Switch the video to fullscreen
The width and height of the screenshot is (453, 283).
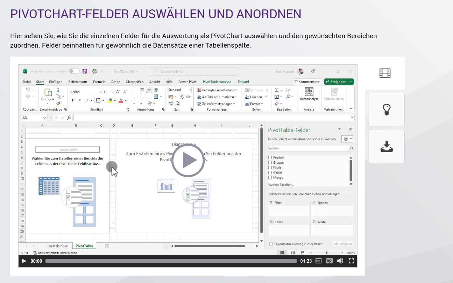352,261
